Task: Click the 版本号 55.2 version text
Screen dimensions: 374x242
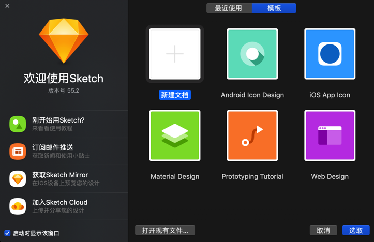Action: (64, 90)
